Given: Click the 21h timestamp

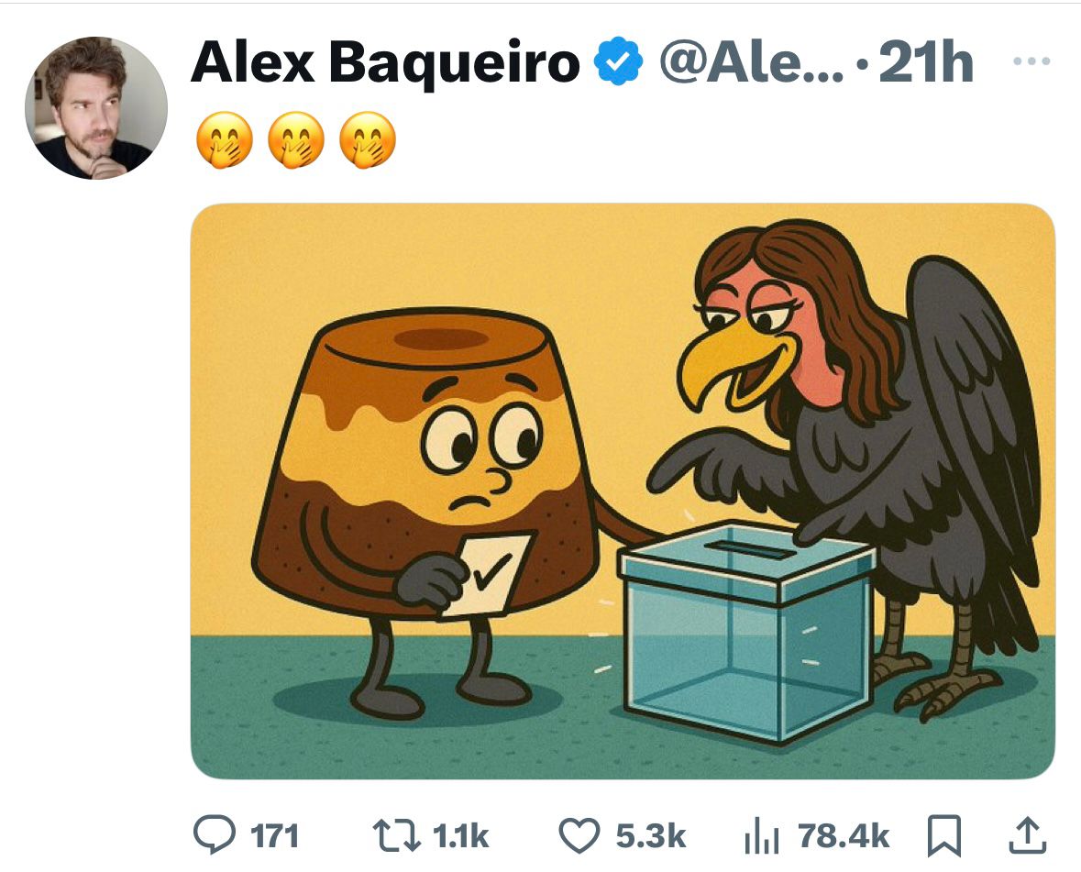Looking at the screenshot, I should [x=926, y=62].
